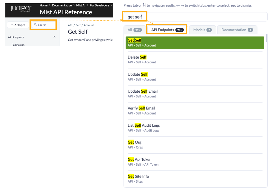The height and width of the screenshot is (188, 270).
Task: Click the Self breadcrumb above Get Self
Action: (78, 25)
